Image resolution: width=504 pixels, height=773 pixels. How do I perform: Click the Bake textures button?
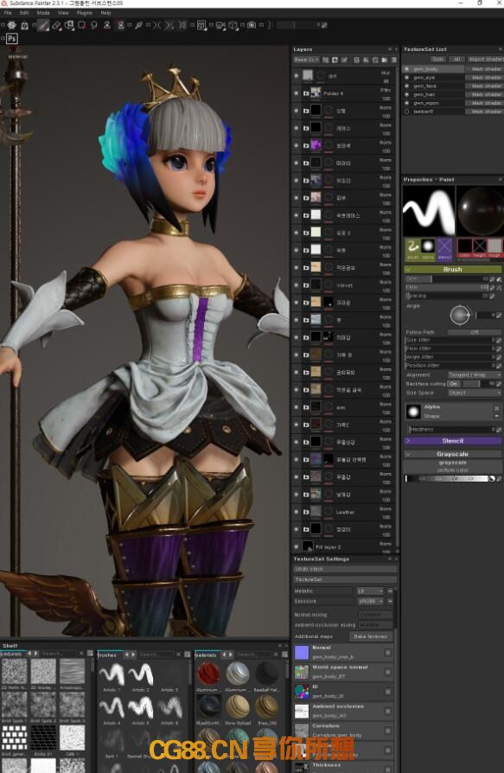(371, 636)
